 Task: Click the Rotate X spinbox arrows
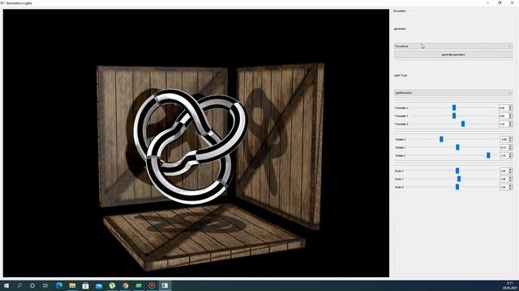tap(510, 139)
